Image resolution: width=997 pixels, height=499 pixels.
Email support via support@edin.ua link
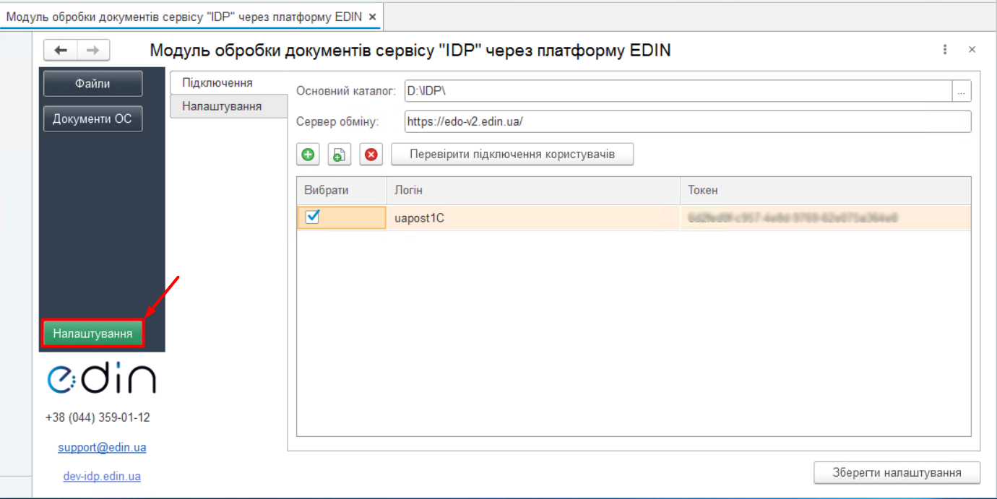point(102,447)
